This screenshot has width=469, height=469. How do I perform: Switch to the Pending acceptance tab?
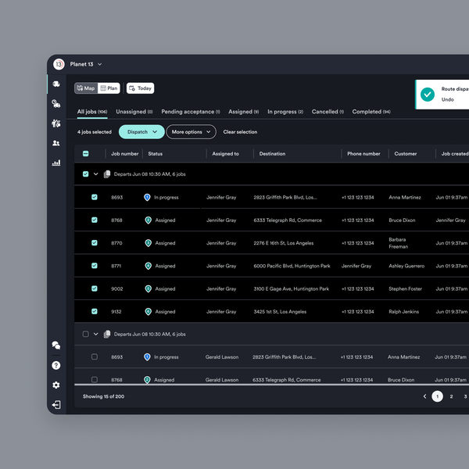pyautogui.click(x=190, y=112)
